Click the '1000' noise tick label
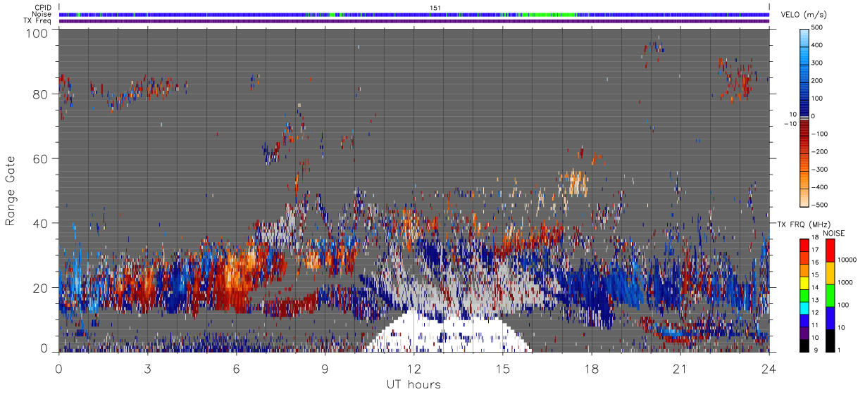The image size is (865, 399). [x=845, y=283]
